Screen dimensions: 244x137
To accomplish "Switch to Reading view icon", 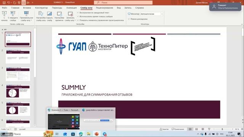I will point(203,129).
